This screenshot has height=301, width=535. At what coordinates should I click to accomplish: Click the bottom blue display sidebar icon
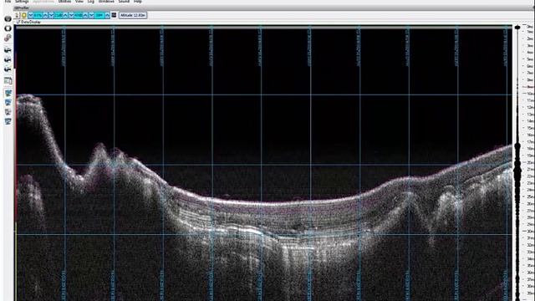click(8, 121)
